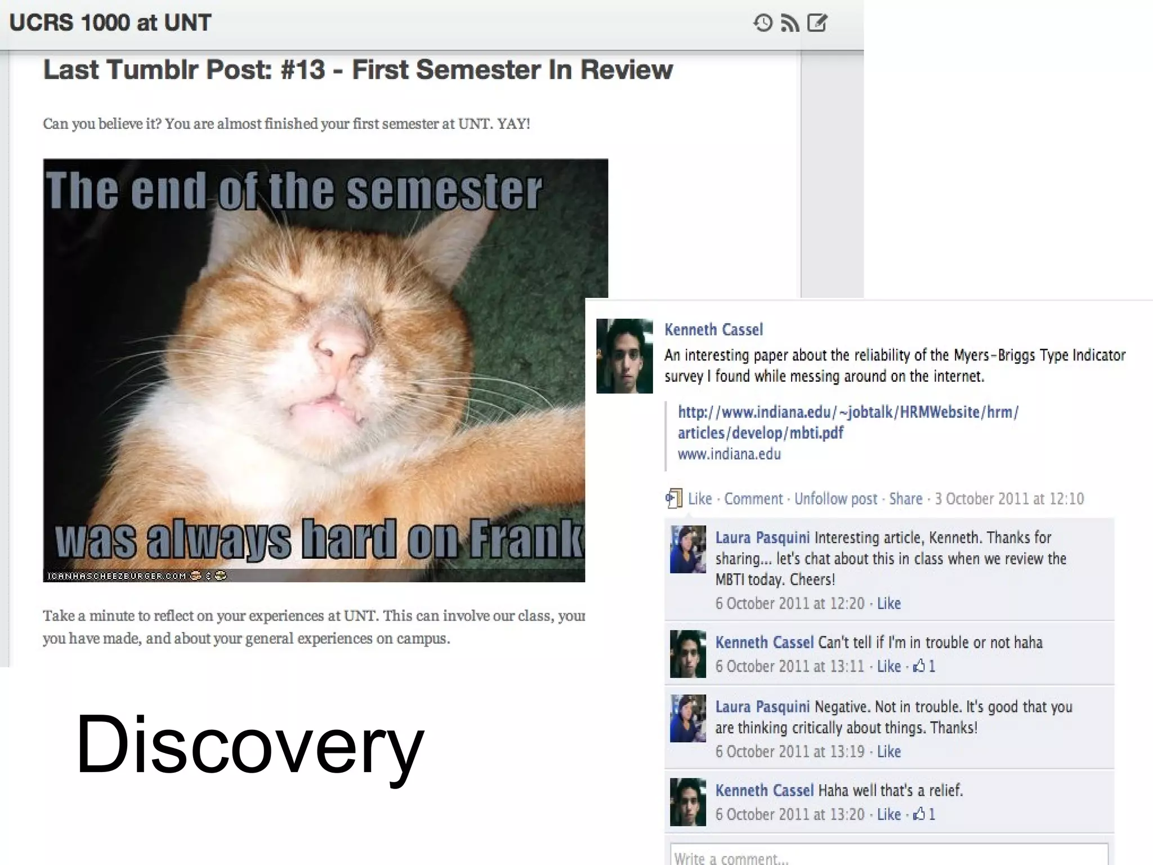1153x865 pixels.
Task: Open the archive clock icon
Action: (x=763, y=23)
